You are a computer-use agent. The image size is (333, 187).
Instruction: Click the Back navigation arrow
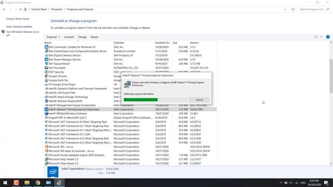(4, 9)
